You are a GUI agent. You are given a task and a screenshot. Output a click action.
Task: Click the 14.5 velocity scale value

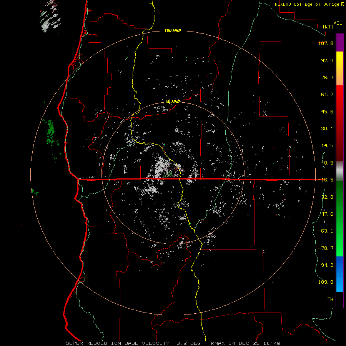tap(327, 146)
